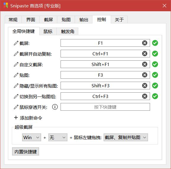Clear the Ctrl+F3 hotkey with X icon
171x169 pixels.
click(145, 96)
